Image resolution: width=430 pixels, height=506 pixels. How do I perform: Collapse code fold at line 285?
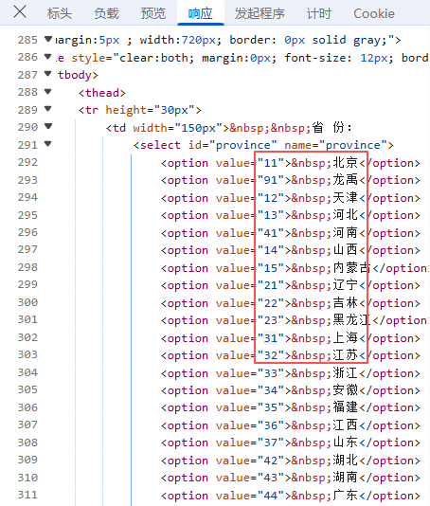tap(48, 40)
